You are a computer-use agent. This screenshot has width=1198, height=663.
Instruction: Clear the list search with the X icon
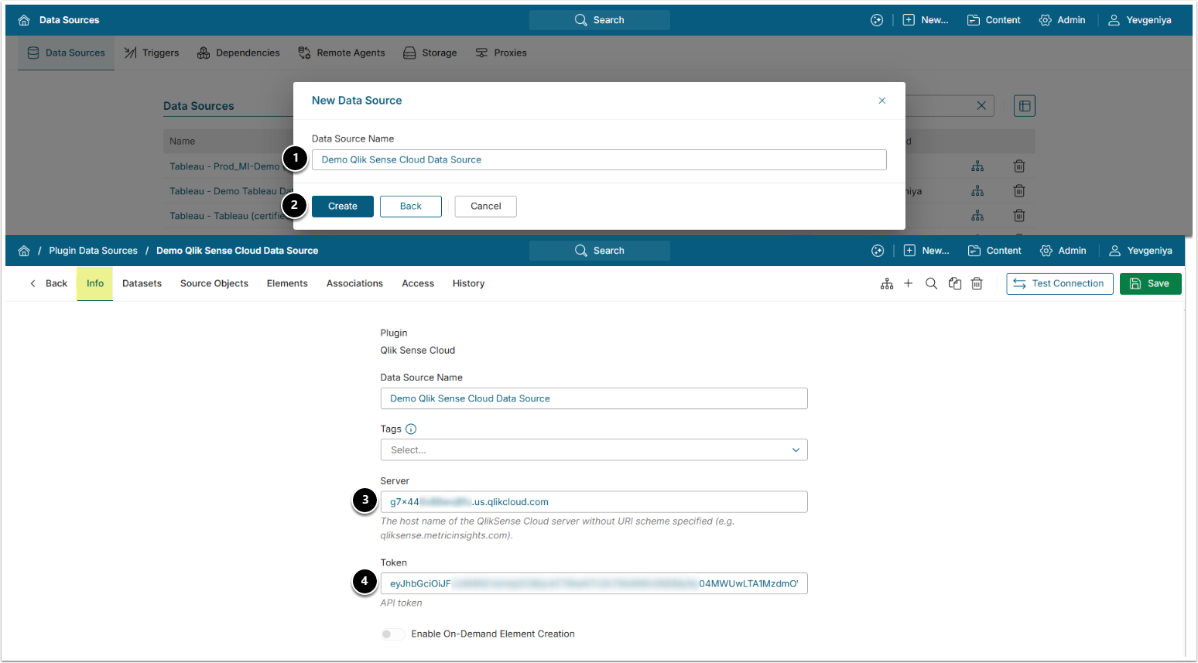point(981,106)
